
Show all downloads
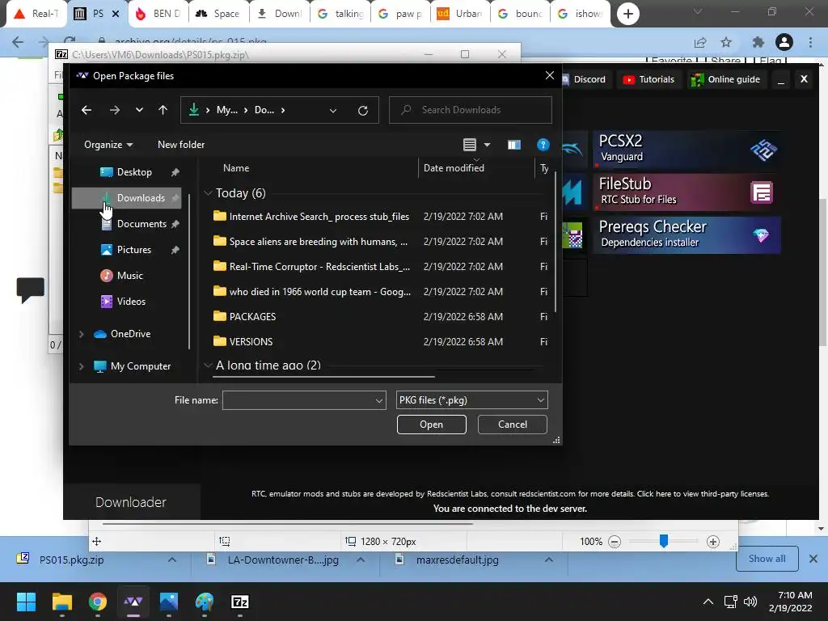coord(767,559)
